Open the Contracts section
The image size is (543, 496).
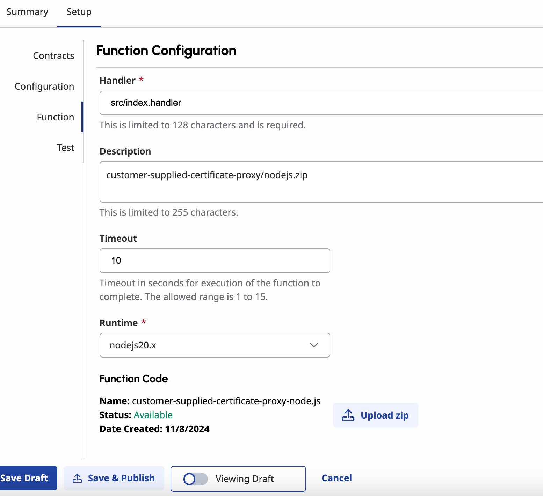click(x=53, y=56)
